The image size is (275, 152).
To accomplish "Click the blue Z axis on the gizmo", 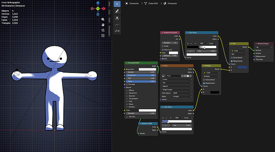I will [98, 3].
